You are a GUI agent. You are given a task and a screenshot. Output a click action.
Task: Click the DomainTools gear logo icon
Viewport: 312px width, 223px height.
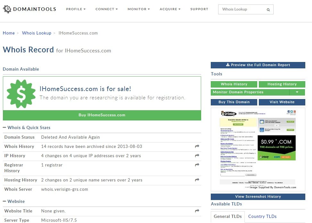point(7,9)
